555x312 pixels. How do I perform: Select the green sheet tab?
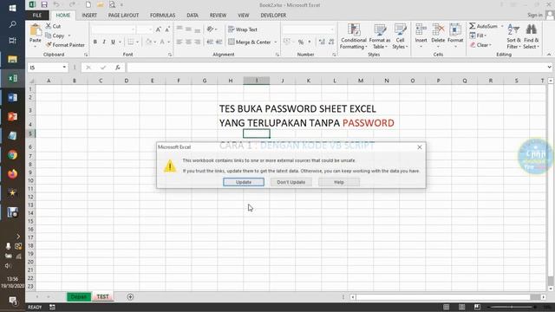[79, 296]
